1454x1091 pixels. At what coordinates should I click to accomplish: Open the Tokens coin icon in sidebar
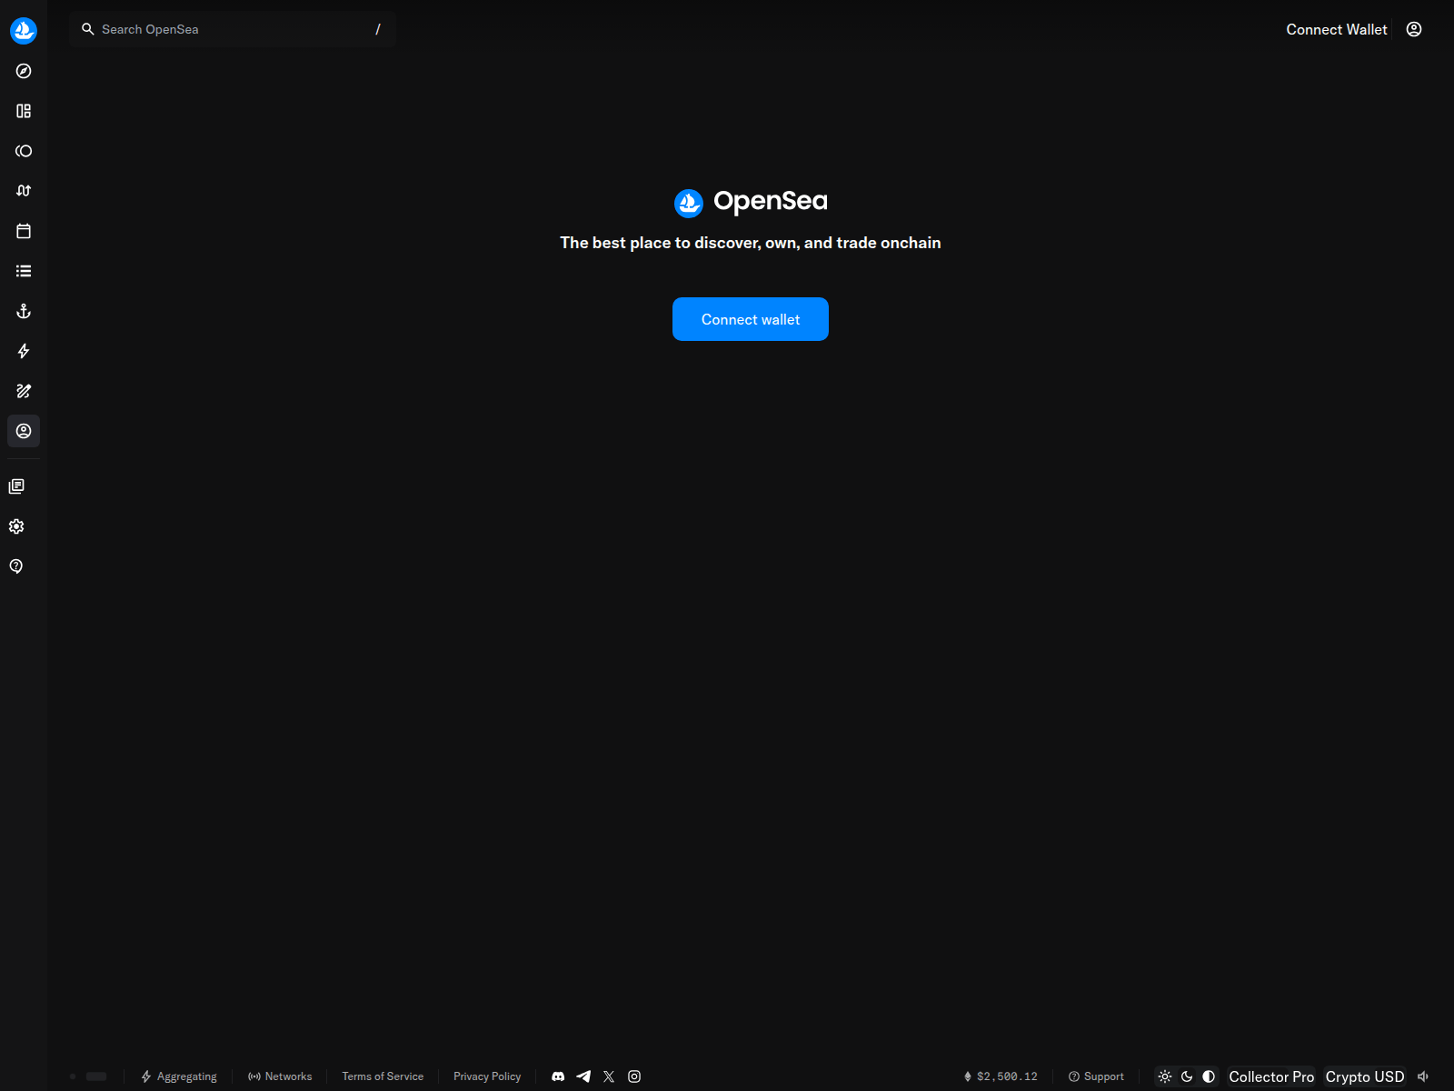click(24, 151)
